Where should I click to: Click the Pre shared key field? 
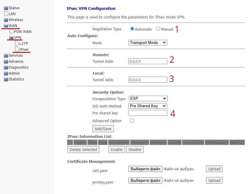point(148,113)
